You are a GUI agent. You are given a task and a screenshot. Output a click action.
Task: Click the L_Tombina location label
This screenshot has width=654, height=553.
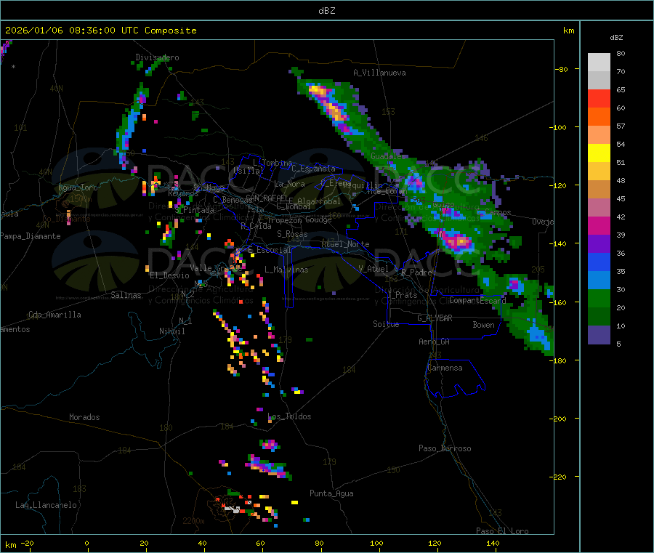272,163
